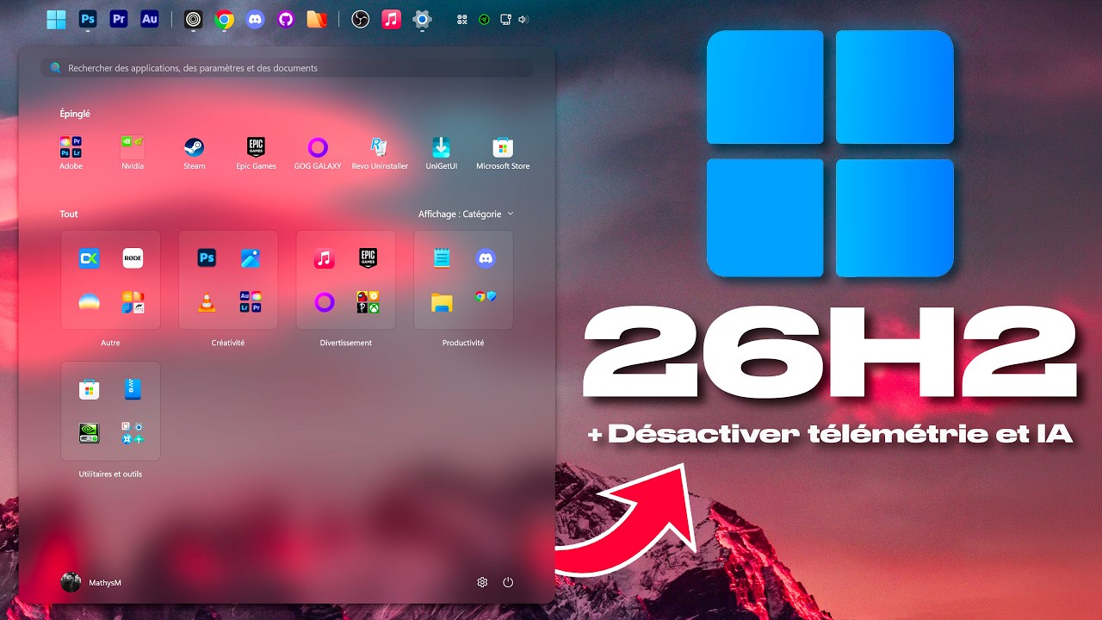Launch the pinned Nvidia app
Image resolution: width=1102 pixels, height=620 pixels.
point(133,152)
